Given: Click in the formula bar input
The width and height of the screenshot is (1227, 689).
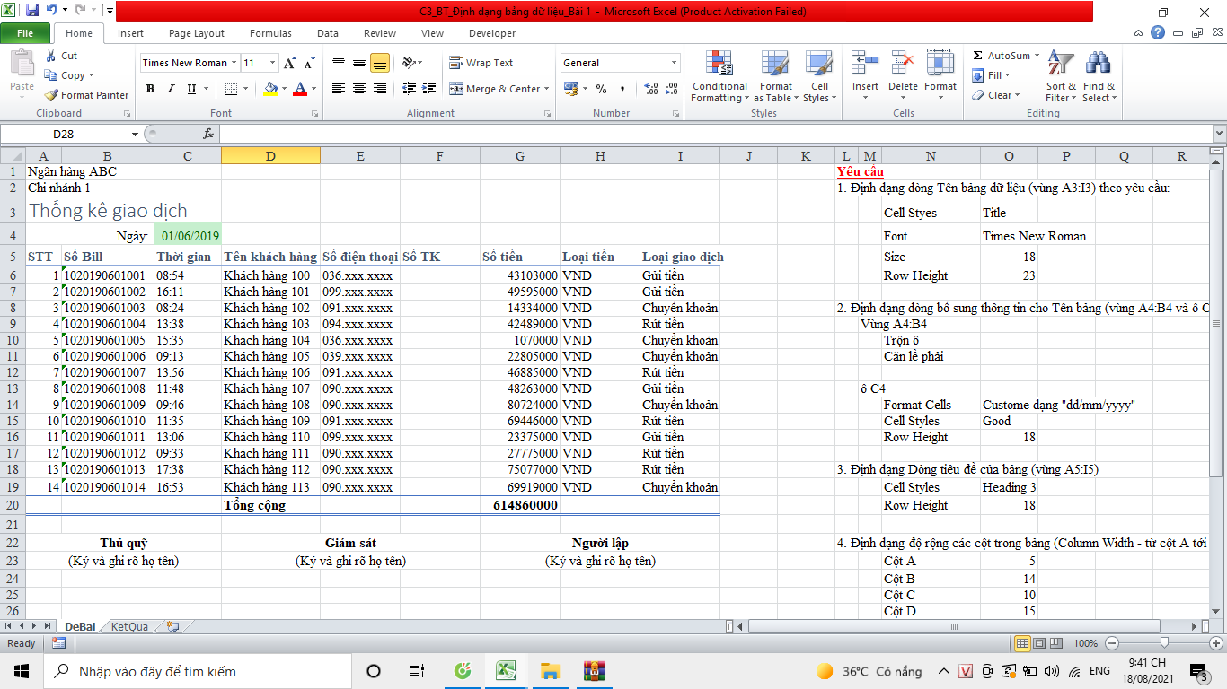Looking at the screenshot, I should click(715, 134).
